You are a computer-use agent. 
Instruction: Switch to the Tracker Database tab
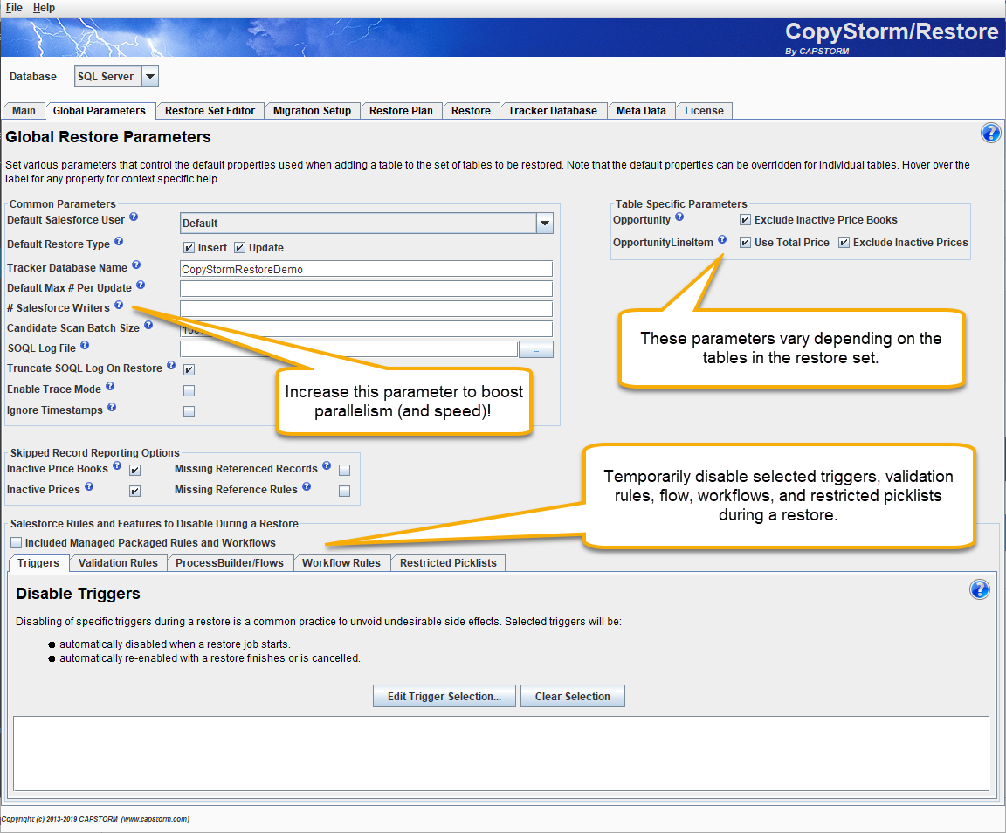point(553,110)
